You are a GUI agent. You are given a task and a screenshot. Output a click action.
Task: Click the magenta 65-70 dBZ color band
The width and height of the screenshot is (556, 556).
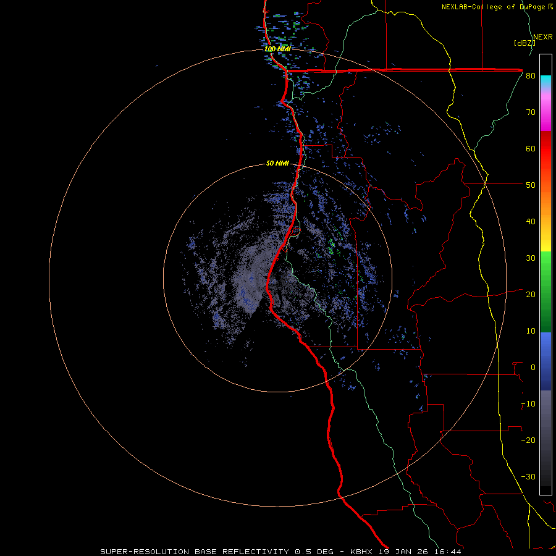(x=545, y=122)
